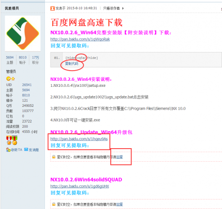Click 回复 link inside the red box

(x=120, y=157)
